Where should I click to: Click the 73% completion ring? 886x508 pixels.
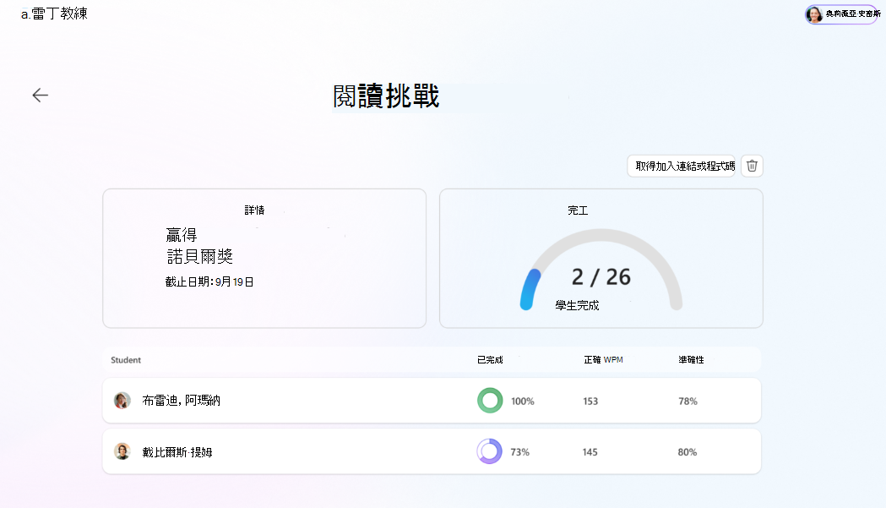pyautogui.click(x=489, y=451)
